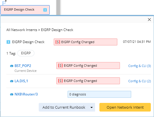The image size is (154, 117).
Task: Click Add to Current Runbook button
Action: click(64, 107)
